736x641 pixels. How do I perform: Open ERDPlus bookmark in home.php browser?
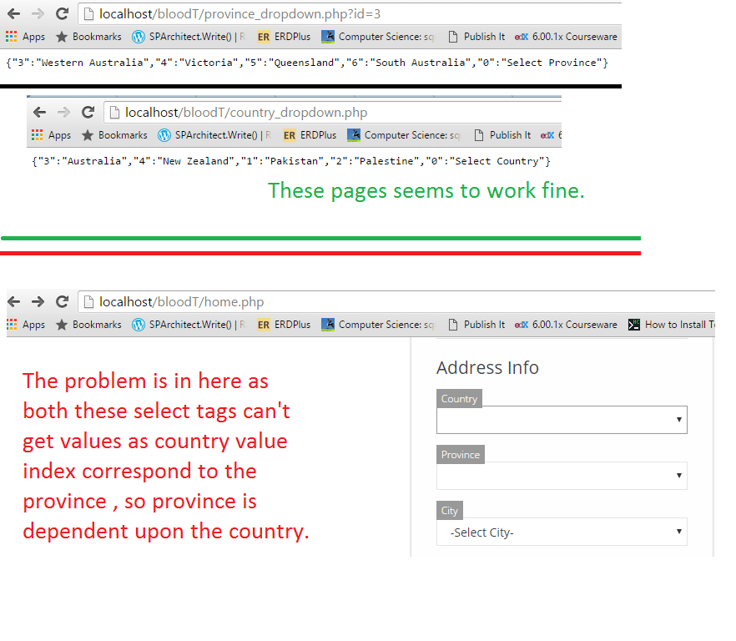284,325
